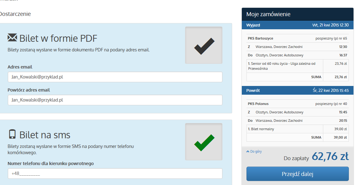Select the Wyjazd section header
Screen dimensions: 356x185
click(297, 25)
